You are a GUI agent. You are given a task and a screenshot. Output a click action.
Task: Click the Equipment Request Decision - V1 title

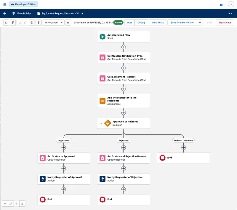(x=60, y=13)
